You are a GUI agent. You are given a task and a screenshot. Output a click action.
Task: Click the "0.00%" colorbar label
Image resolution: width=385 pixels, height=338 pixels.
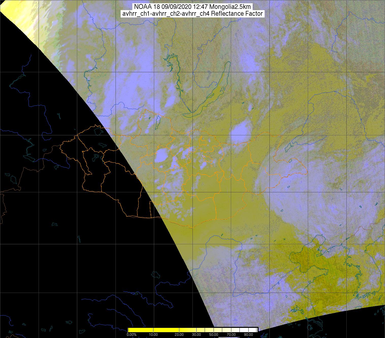click(132, 335)
